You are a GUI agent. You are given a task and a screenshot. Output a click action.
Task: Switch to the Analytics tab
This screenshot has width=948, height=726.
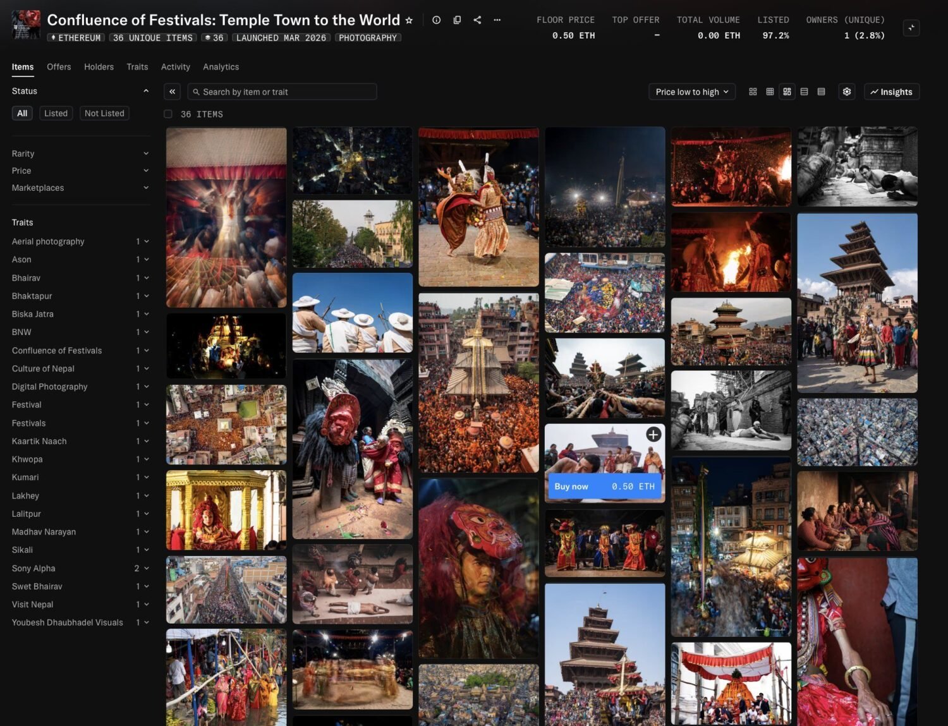pyautogui.click(x=221, y=67)
